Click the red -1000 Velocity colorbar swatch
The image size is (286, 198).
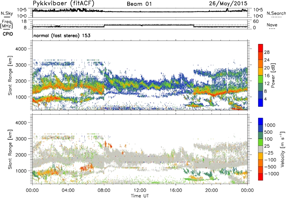click(x=261, y=177)
